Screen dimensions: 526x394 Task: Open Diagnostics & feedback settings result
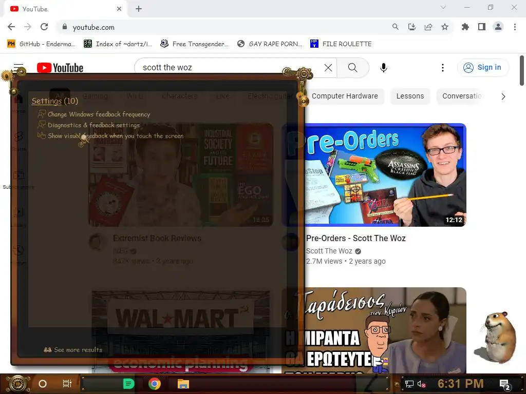click(x=89, y=125)
